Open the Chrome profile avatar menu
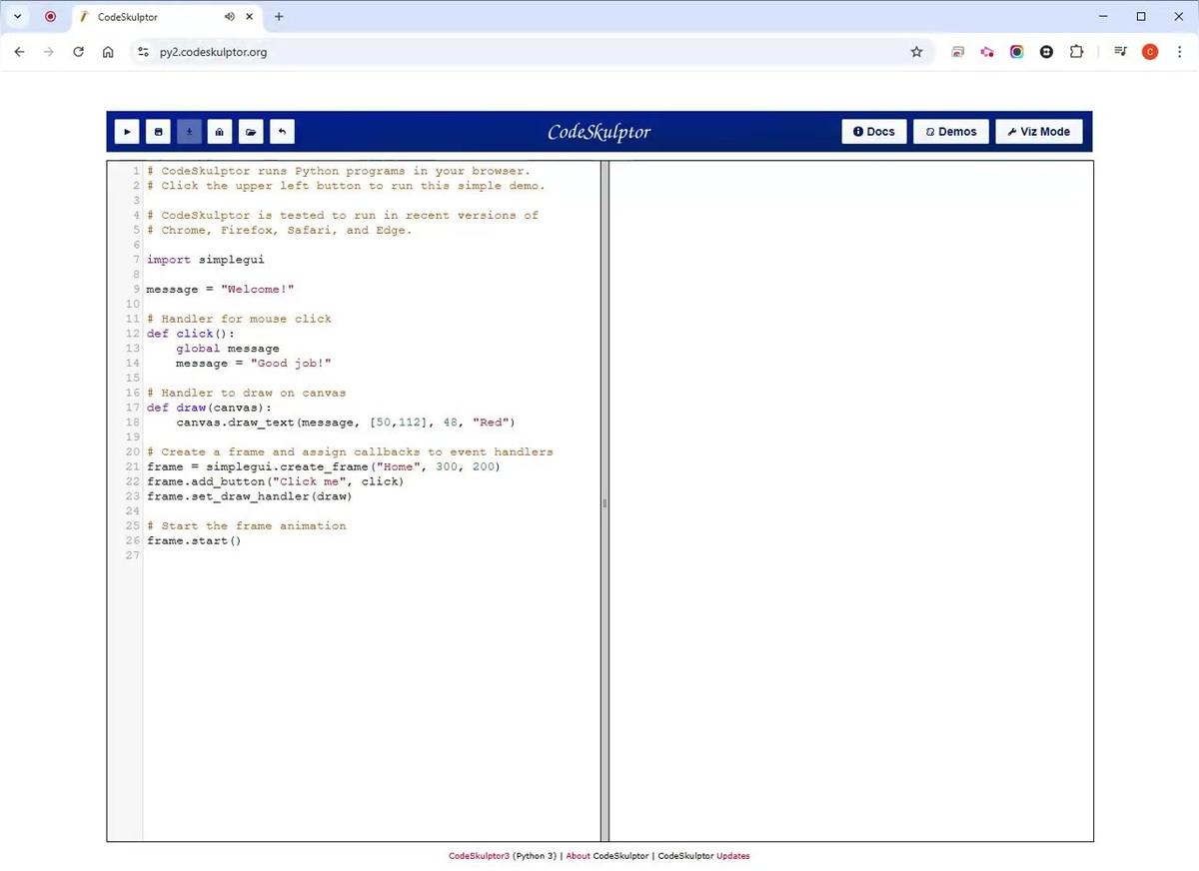Screen dimensions: 1199x871 tap(1150, 52)
